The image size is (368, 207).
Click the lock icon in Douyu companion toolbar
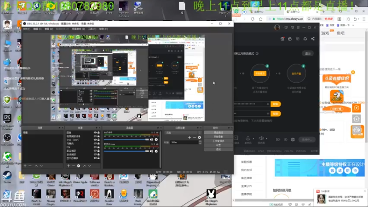coord(290,39)
